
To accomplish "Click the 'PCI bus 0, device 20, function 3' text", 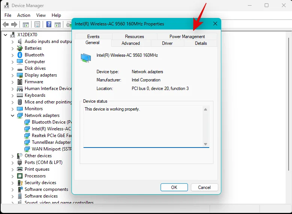I will [x=160, y=89].
